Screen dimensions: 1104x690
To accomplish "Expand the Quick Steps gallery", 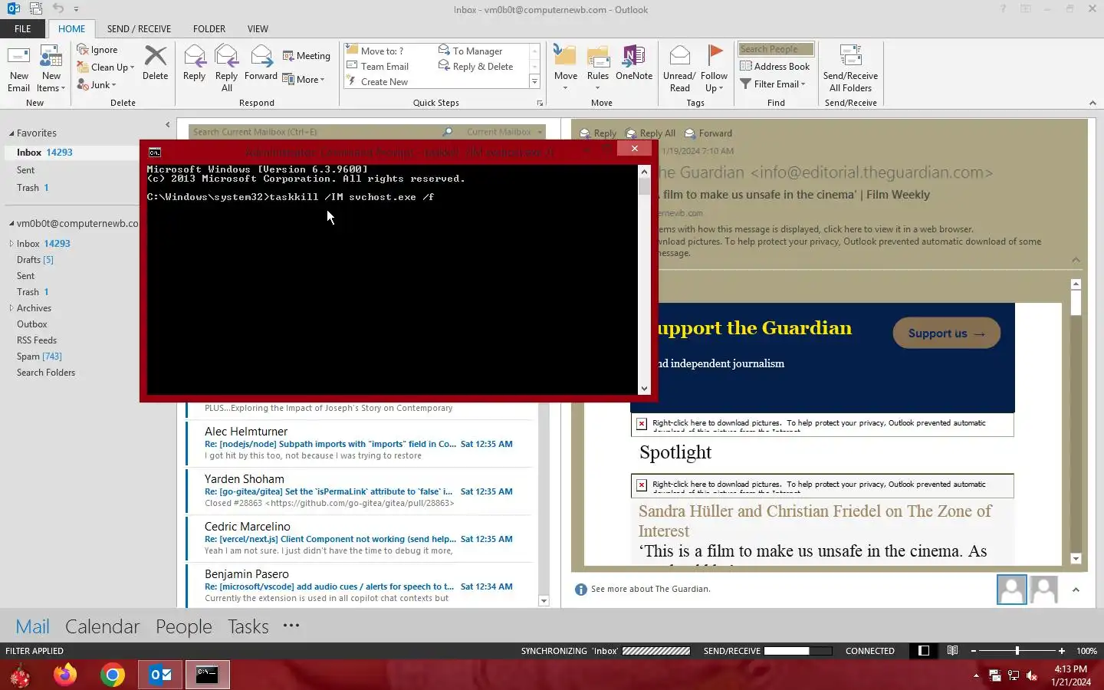I will 534,82.
